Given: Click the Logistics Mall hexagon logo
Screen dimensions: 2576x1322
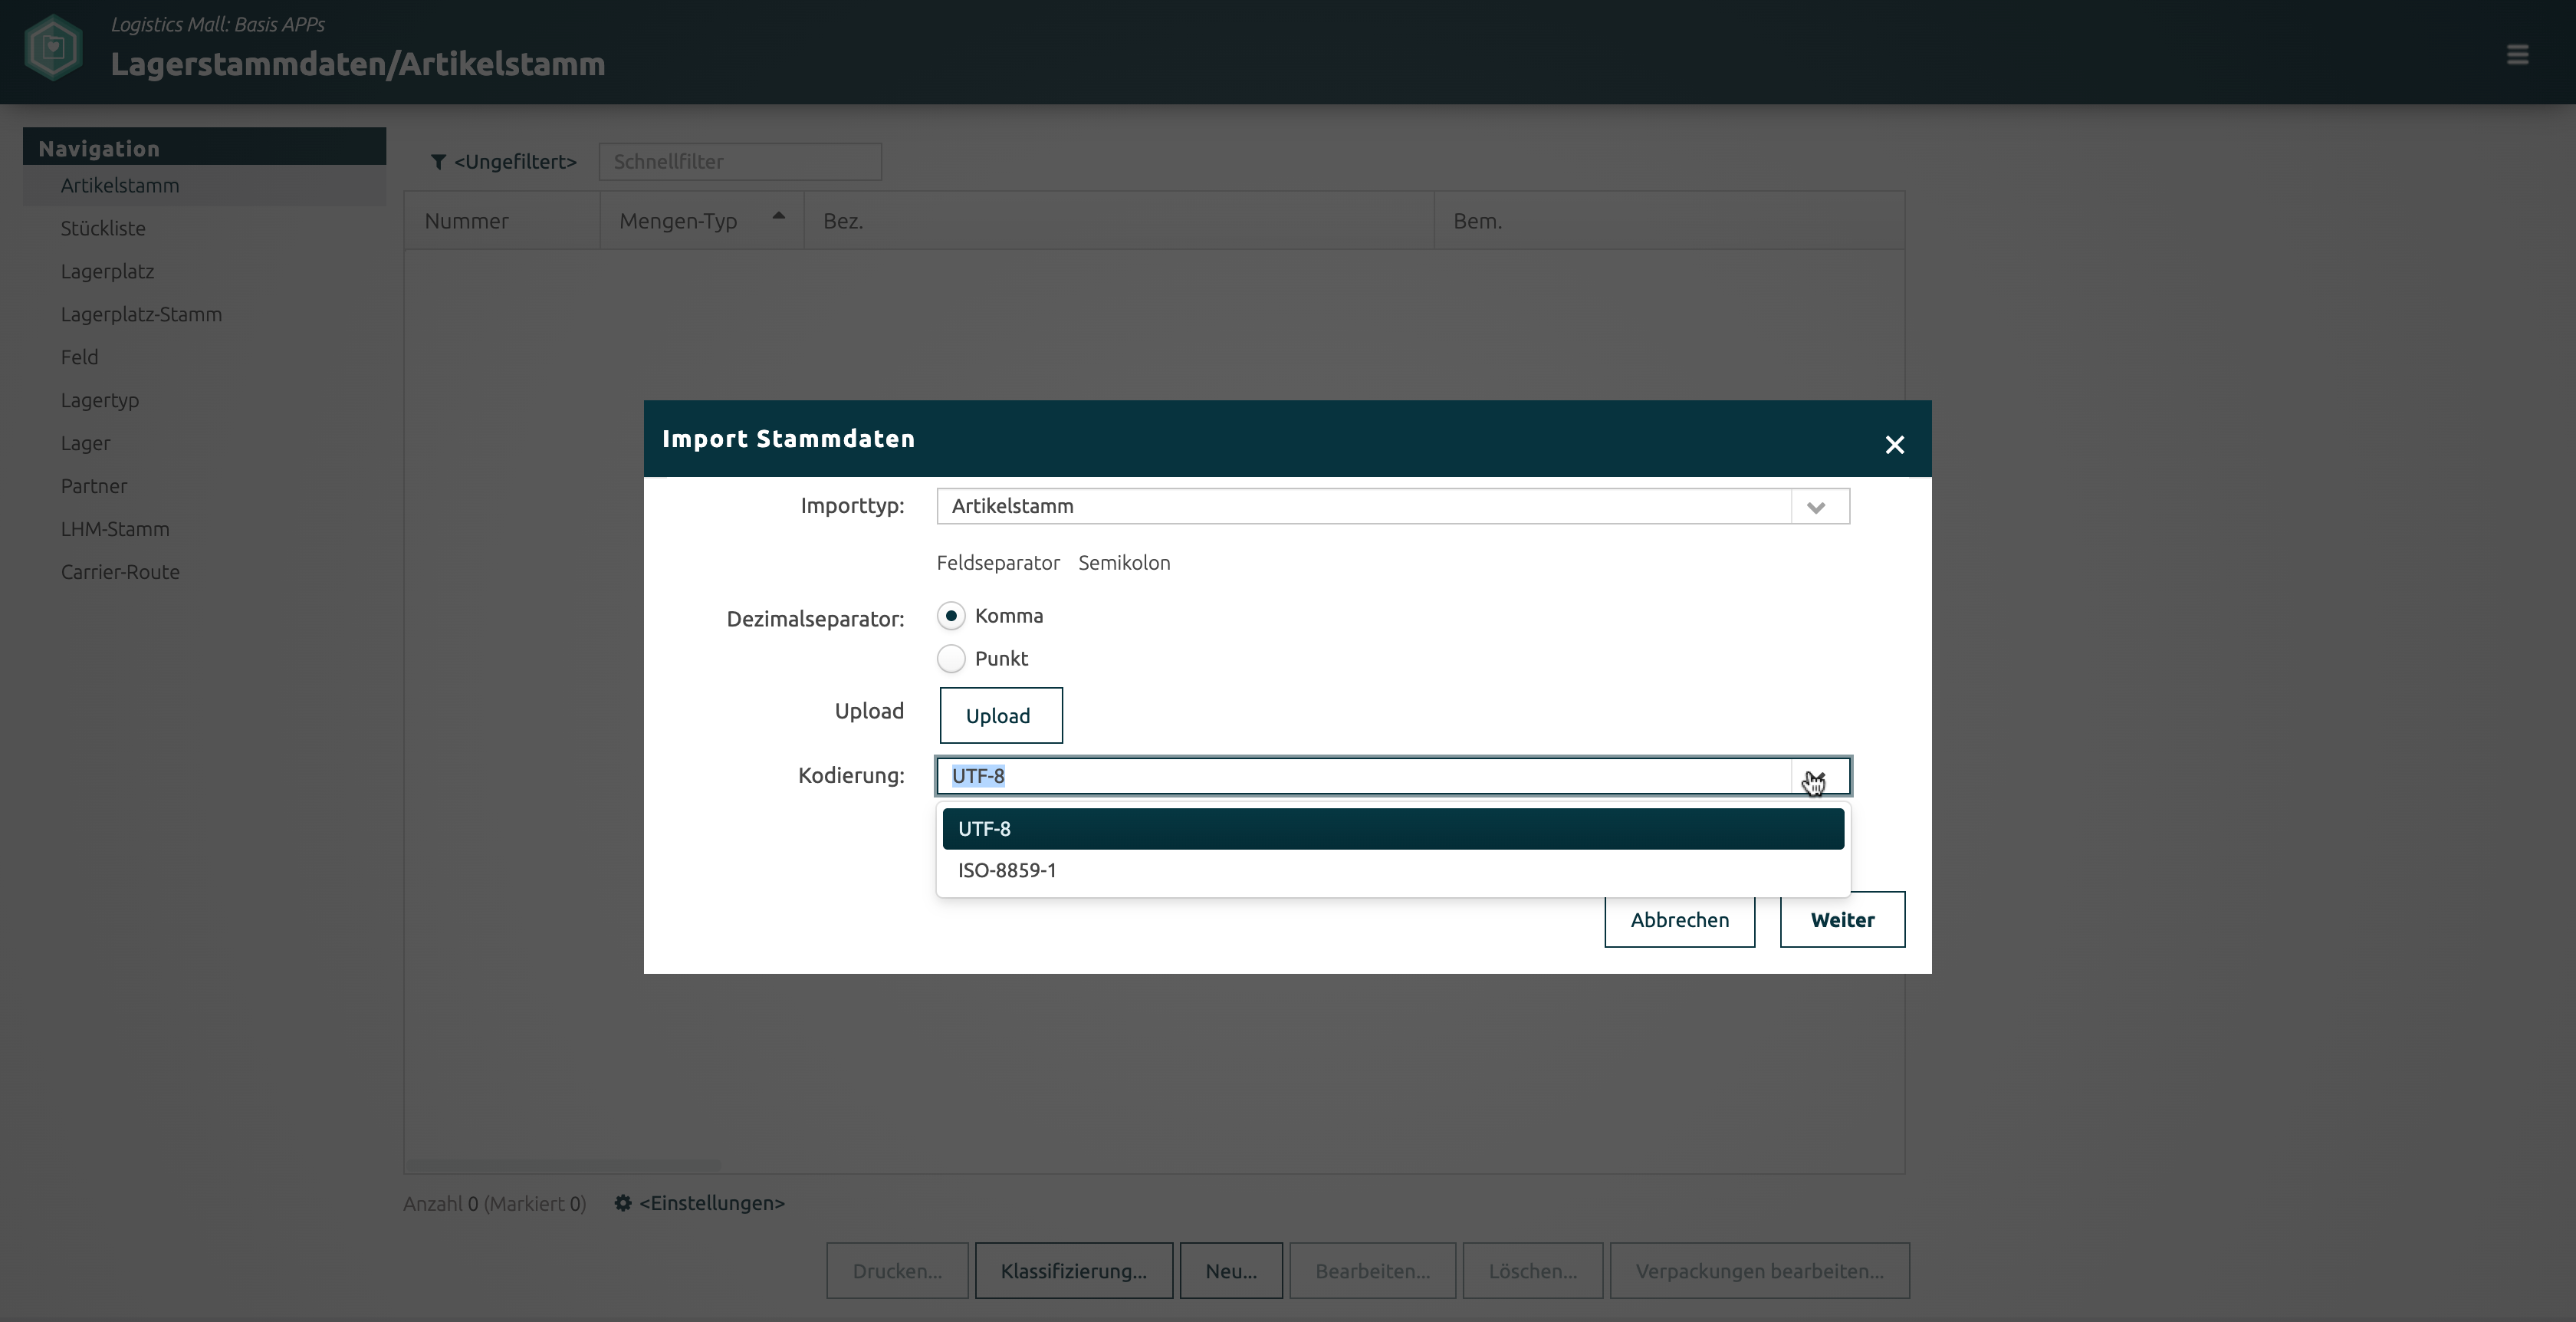Looking at the screenshot, I should tap(53, 47).
